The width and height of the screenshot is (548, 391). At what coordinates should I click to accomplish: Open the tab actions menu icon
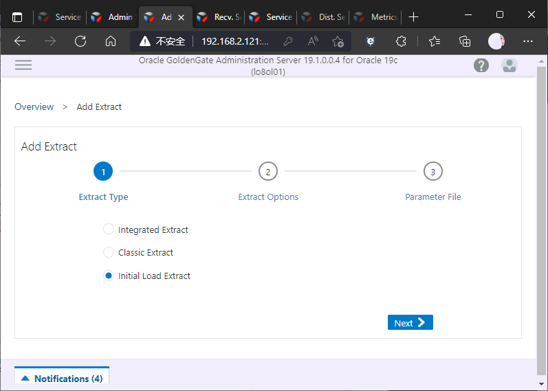17,17
